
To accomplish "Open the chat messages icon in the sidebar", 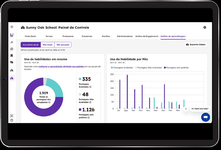I will click(12, 62).
